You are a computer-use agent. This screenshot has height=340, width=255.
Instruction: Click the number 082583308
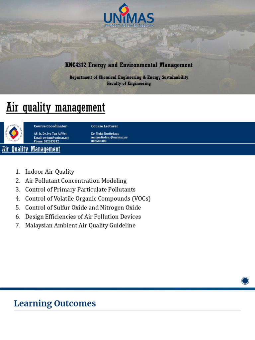(99, 141)
